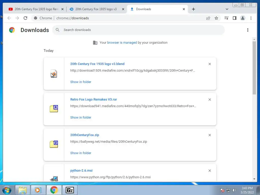Click the installer icon for python-2.6.msi
Viewport: 260px width, 195px height.
click(x=54, y=178)
